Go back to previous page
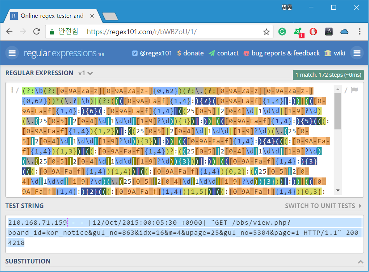The image size is (369, 272). coord(9,31)
